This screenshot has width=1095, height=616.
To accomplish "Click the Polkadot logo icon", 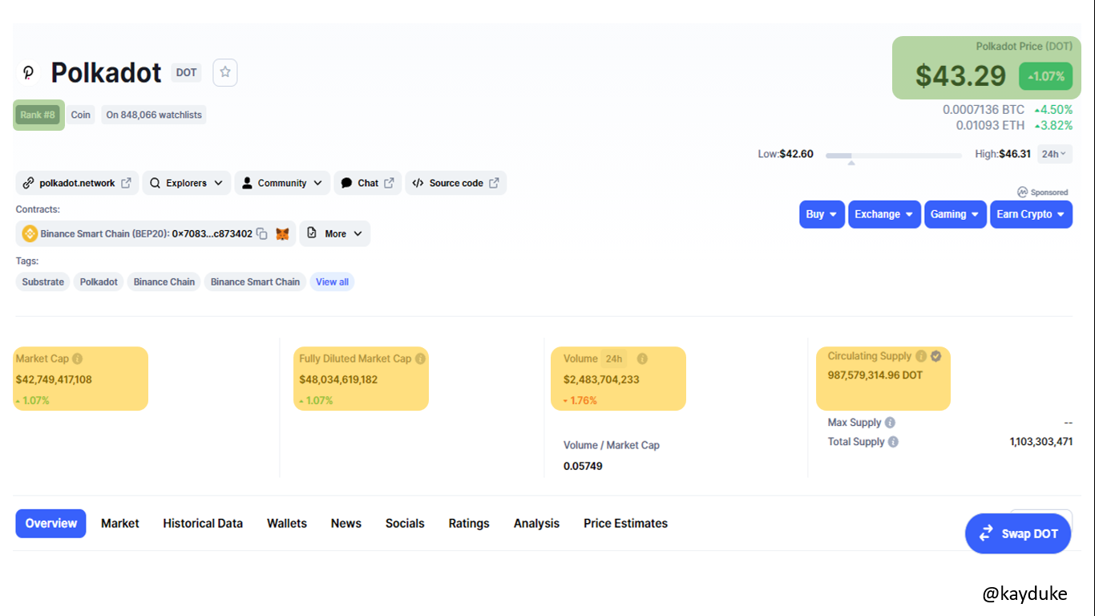I will click(x=28, y=73).
